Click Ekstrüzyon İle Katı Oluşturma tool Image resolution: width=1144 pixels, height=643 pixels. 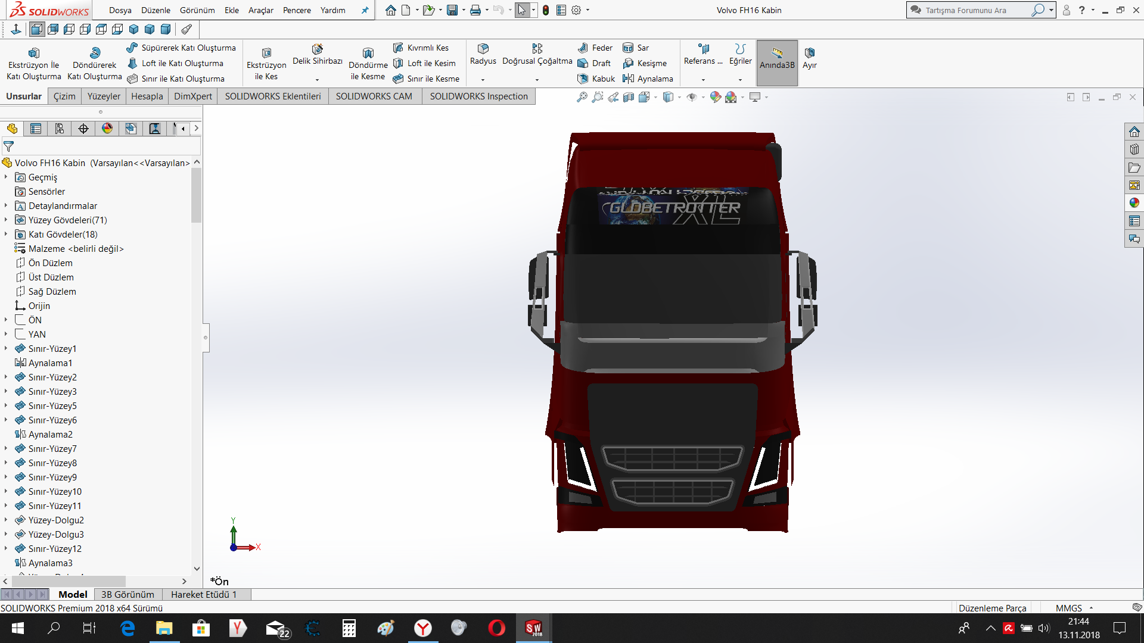pos(34,64)
